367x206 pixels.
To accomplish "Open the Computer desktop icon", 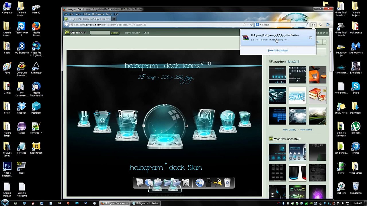I will [7, 8].
